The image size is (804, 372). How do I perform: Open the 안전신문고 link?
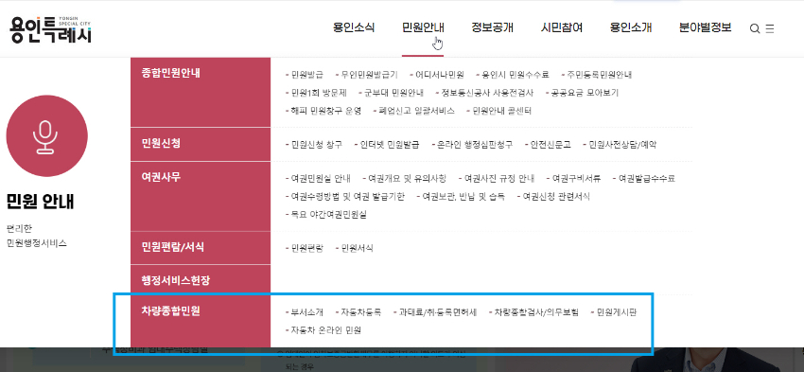551,145
